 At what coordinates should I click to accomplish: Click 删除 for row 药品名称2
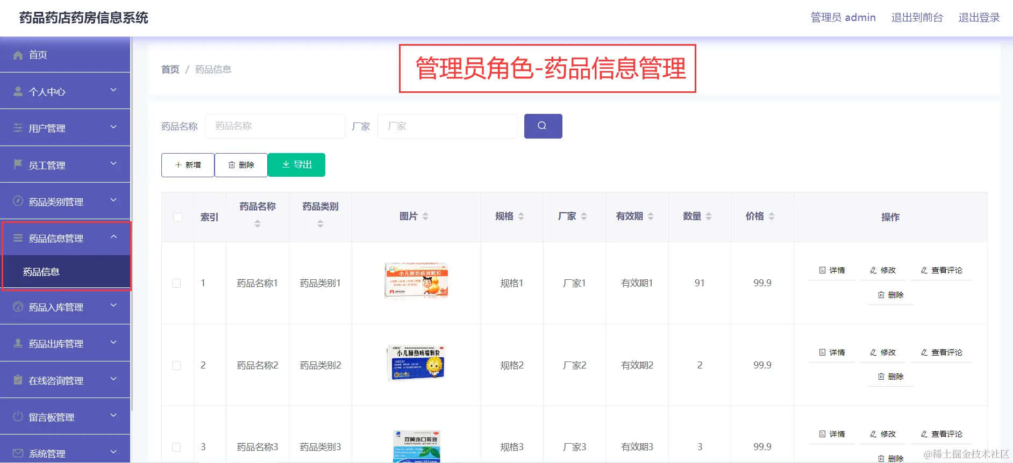[890, 377]
